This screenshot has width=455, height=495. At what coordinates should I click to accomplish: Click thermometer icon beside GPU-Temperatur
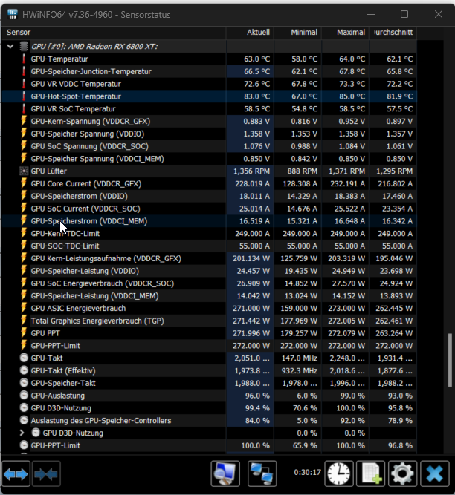point(24,59)
